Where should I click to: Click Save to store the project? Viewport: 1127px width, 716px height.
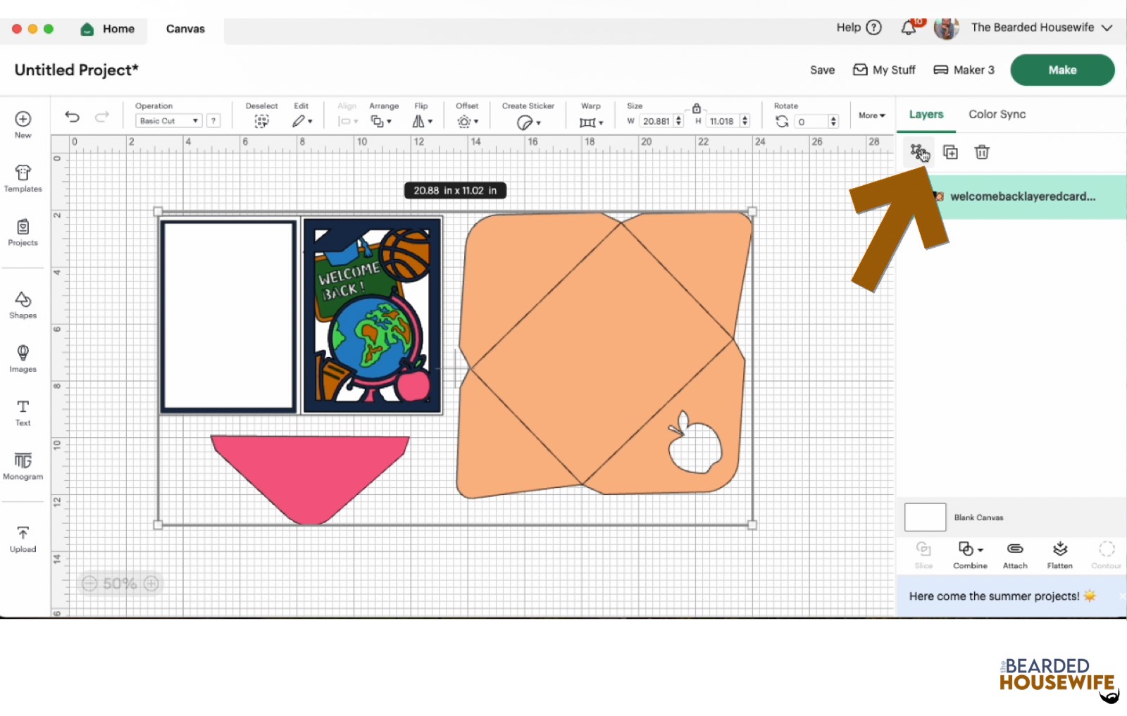821,70
